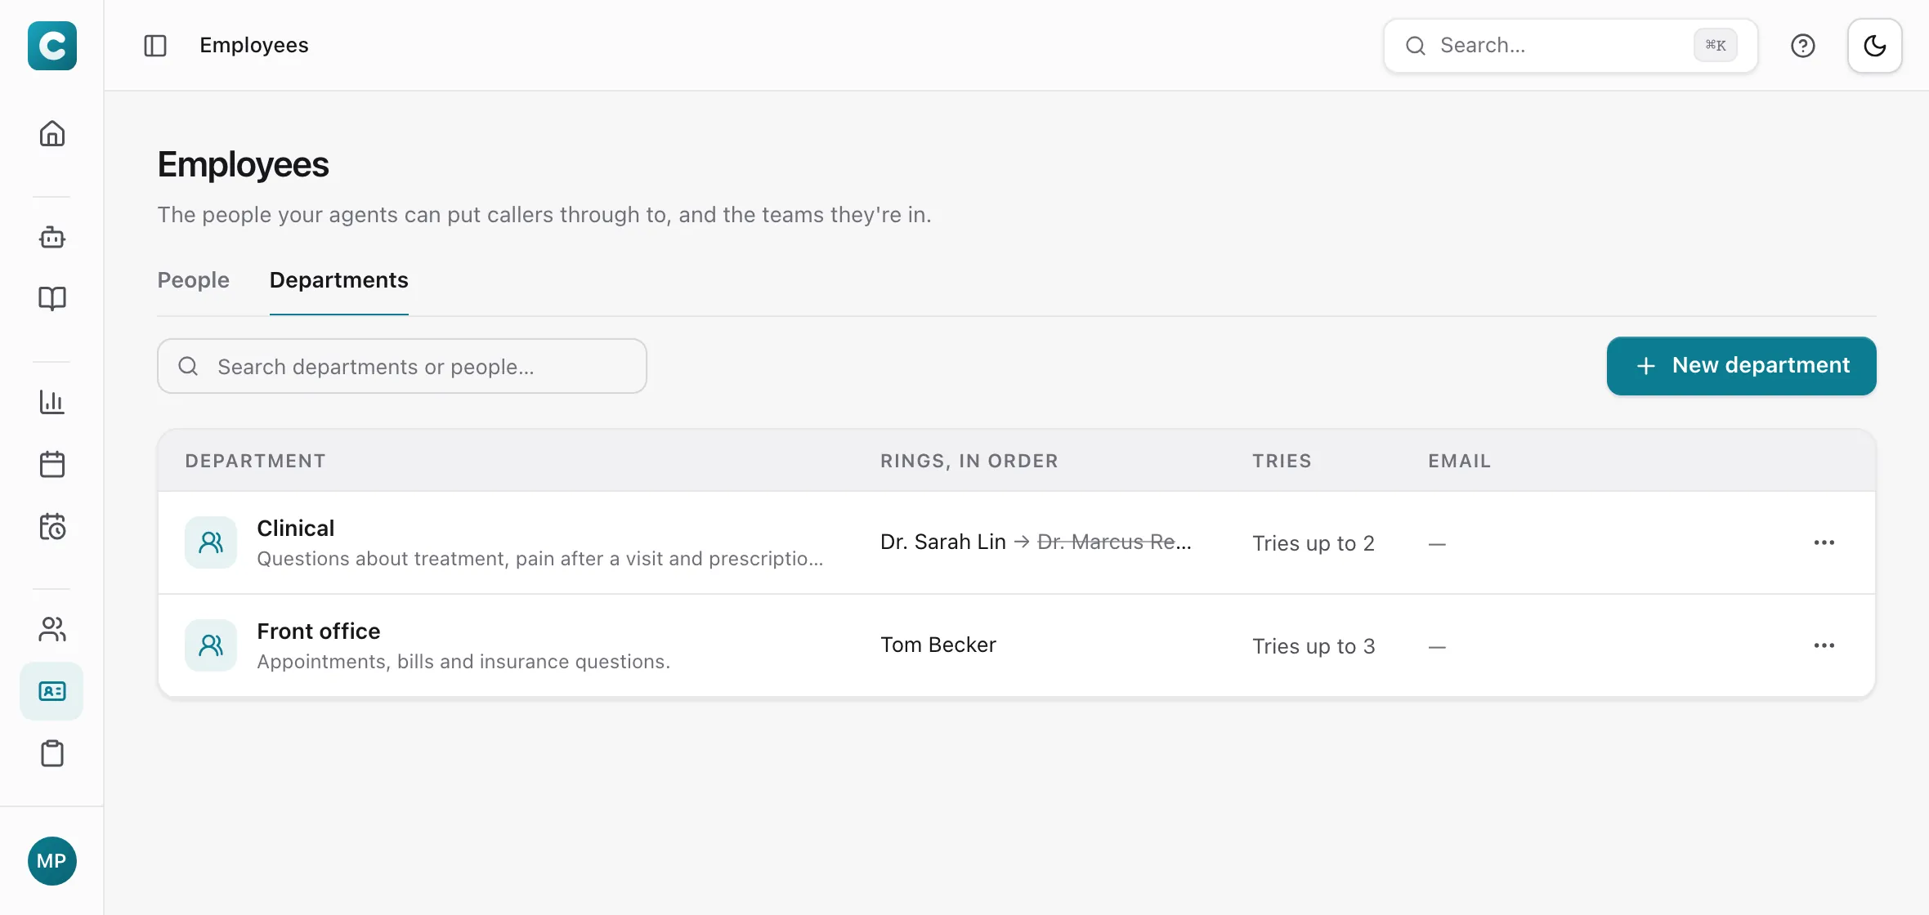The width and height of the screenshot is (1929, 915).
Task: Open the Home icon in sidebar
Action: 52,133
